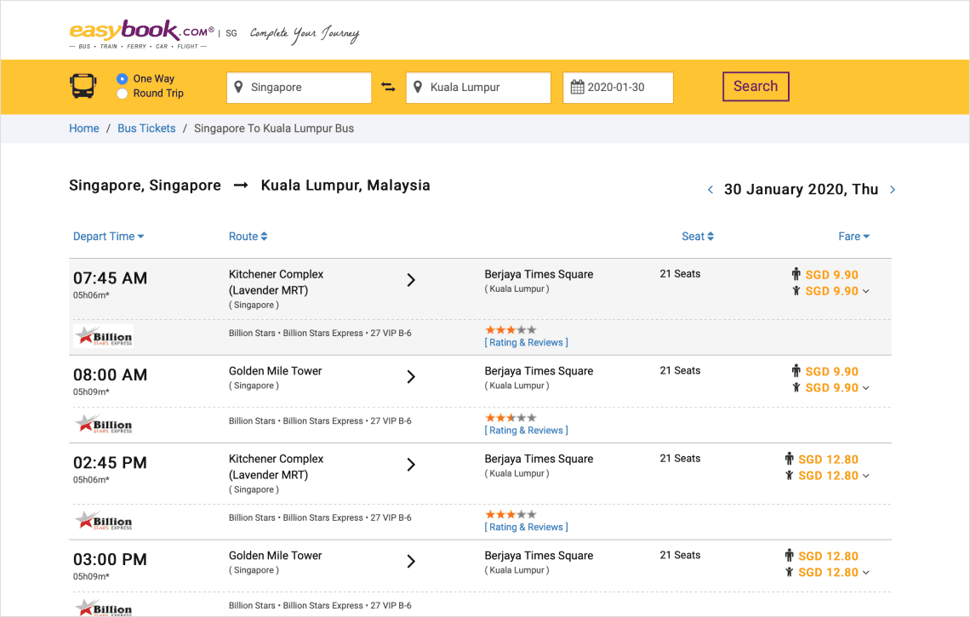Click the Search button

coord(756,87)
